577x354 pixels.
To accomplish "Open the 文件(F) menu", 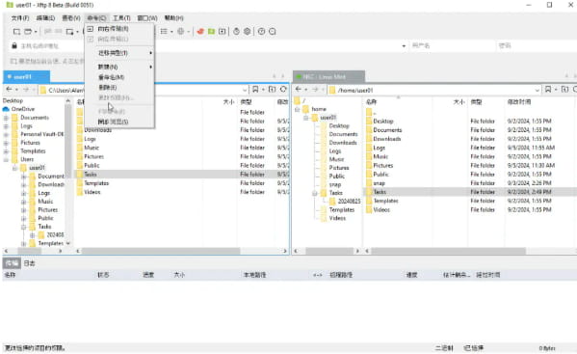I will click(20, 18).
